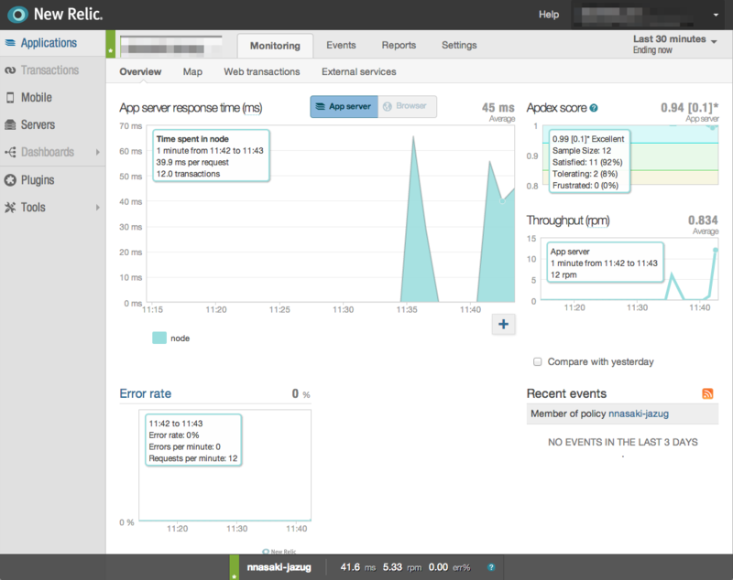Click the green app status indicator by app name

tap(110, 44)
